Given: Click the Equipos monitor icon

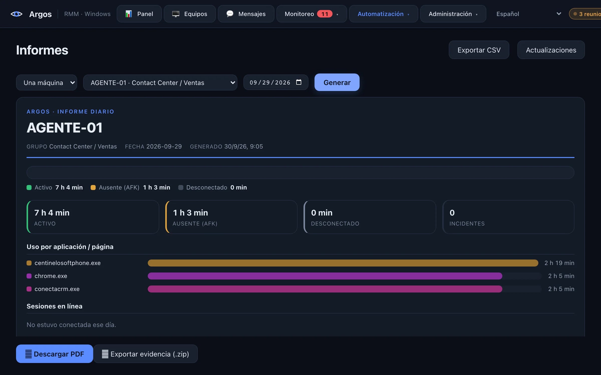Looking at the screenshot, I should click(176, 14).
